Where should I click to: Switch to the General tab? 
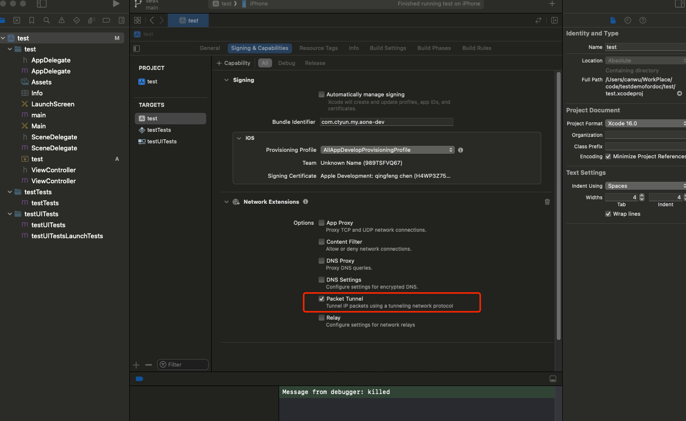[210, 48]
